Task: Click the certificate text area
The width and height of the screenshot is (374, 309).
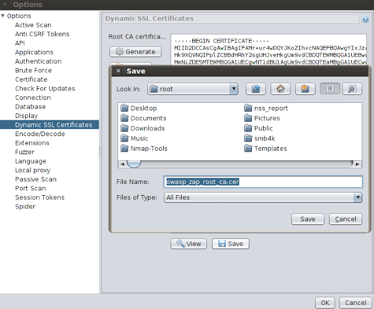Action: [x=269, y=50]
